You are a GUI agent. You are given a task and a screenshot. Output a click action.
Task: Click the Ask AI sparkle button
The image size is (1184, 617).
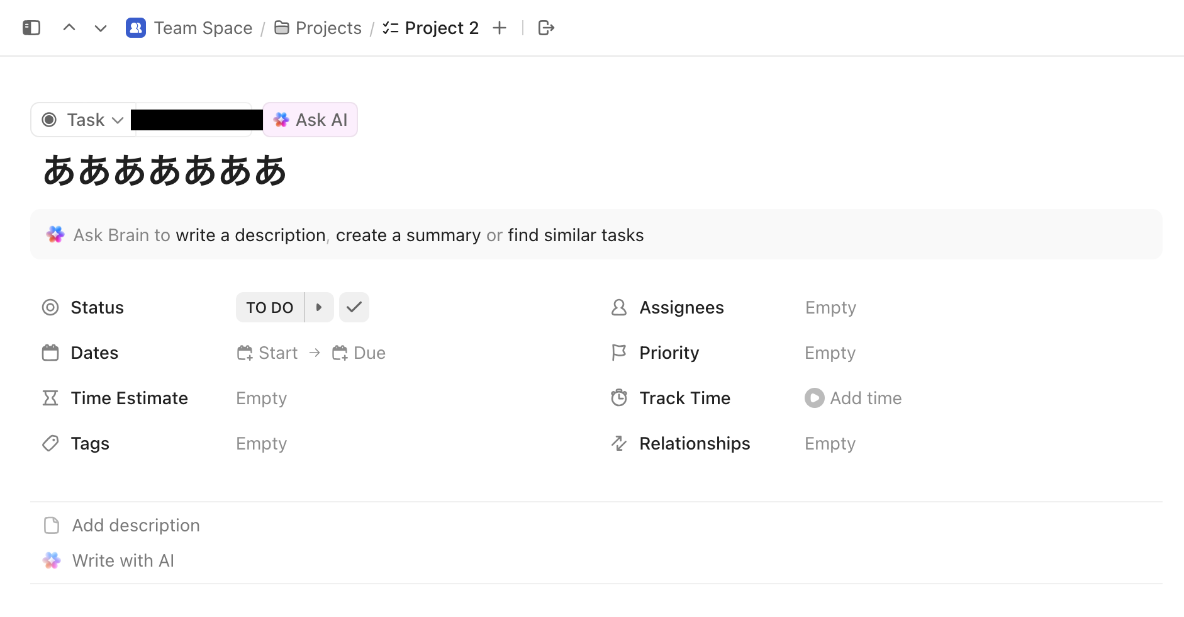tap(310, 120)
